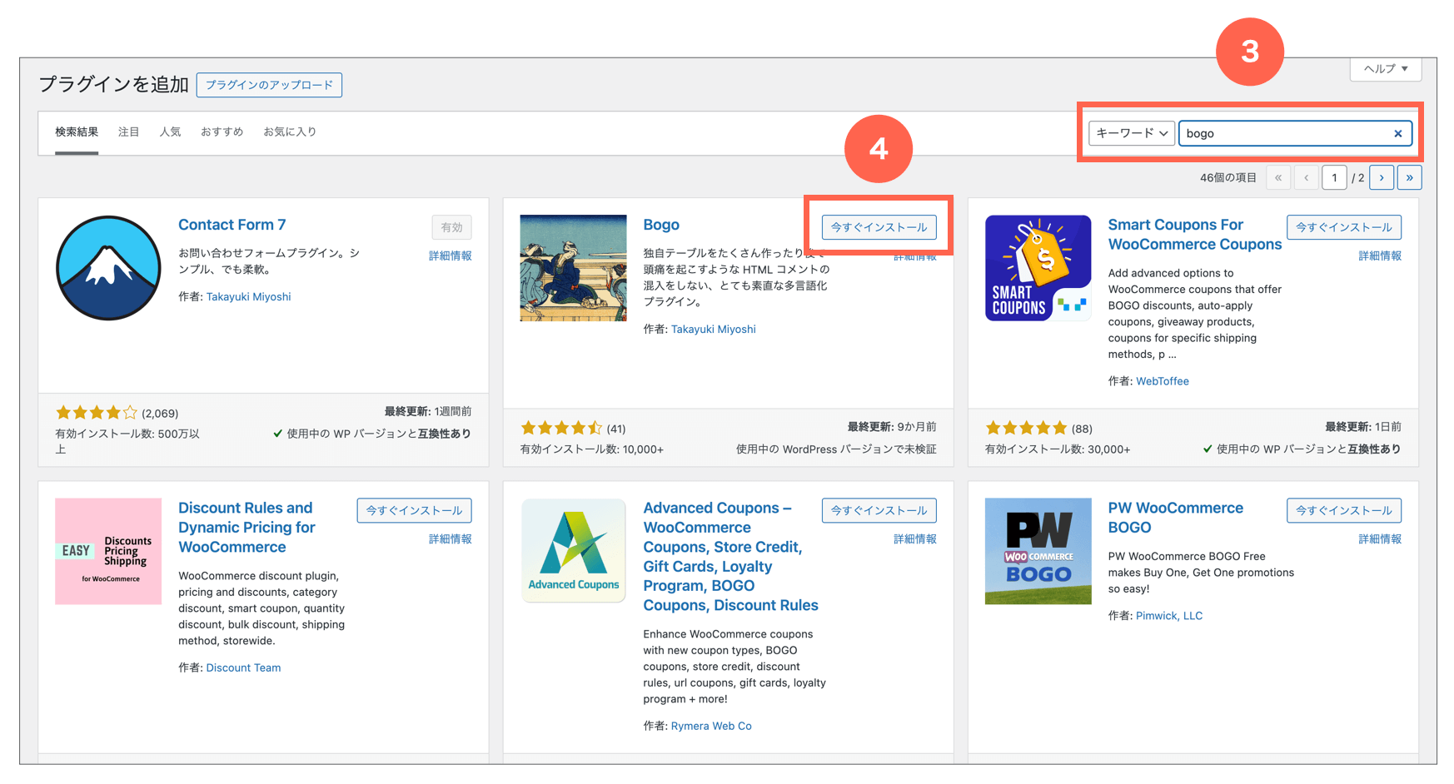Clear the bogo search with the X icon
The width and height of the screenshot is (1454, 784).
pos(1398,133)
